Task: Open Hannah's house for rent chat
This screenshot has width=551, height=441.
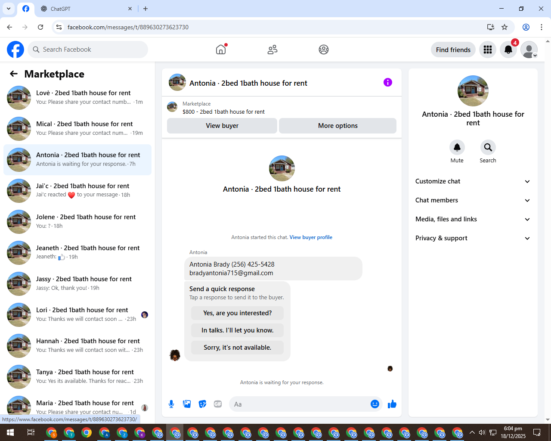Action: point(77,346)
